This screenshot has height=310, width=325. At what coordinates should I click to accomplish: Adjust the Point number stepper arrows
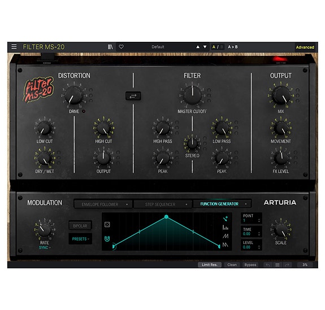pos(259,221)
